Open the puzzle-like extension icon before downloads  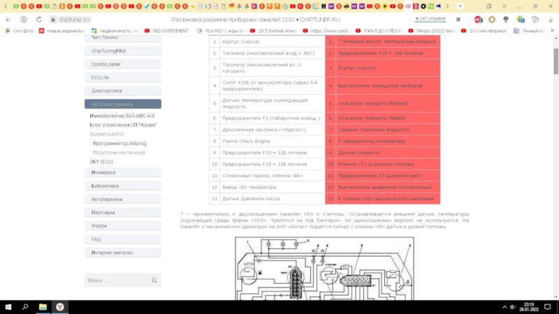[x=535, y=20]
